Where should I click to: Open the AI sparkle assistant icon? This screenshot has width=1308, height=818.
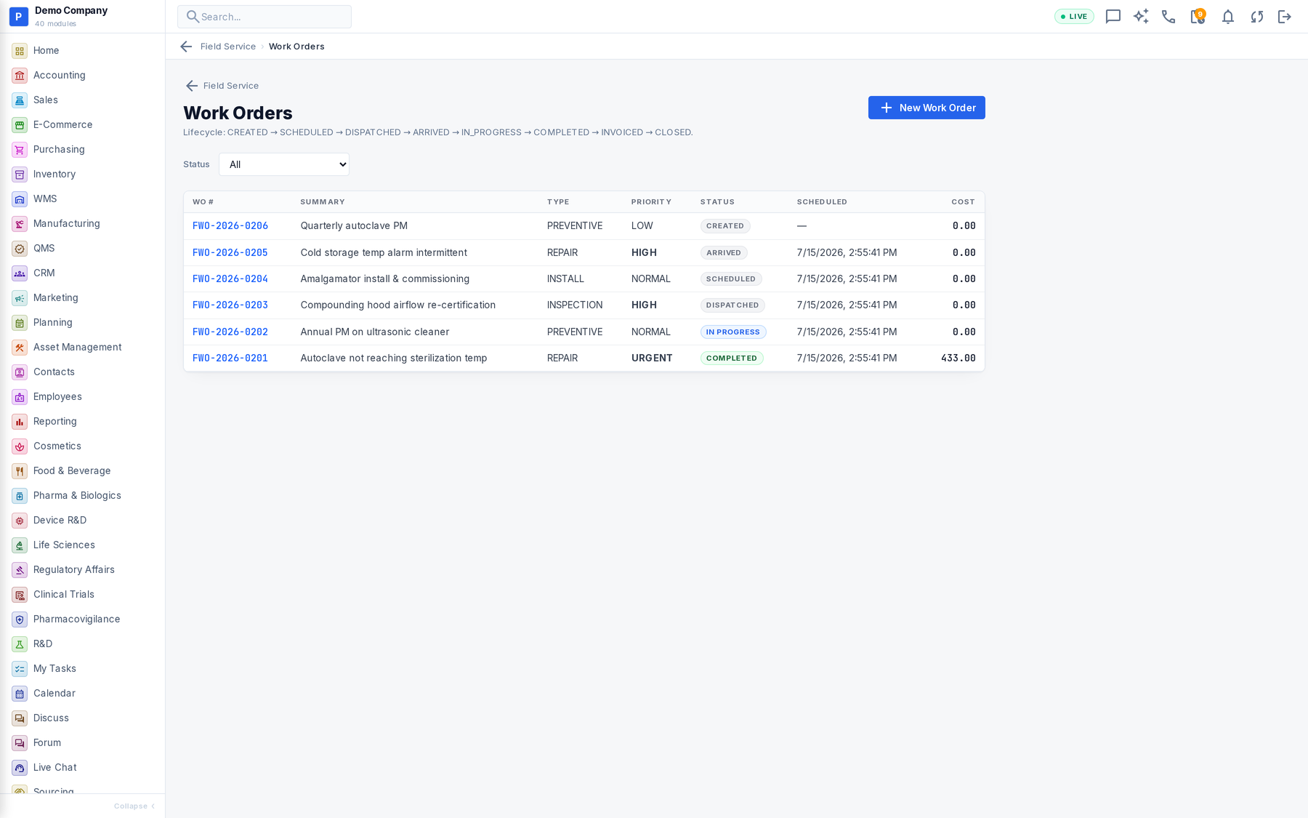(x=1141, y=17)
